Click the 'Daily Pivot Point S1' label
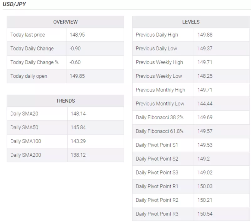This screenshot has height=223, width=251. (157, 145)
